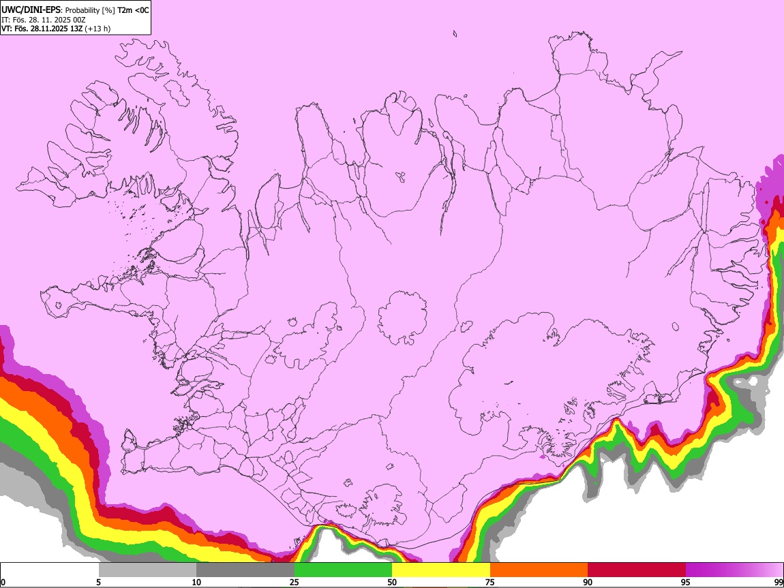Click the '(+13 h)' forecast offset text
Screen dimensions: 784x588
click(x=97, y=29)
